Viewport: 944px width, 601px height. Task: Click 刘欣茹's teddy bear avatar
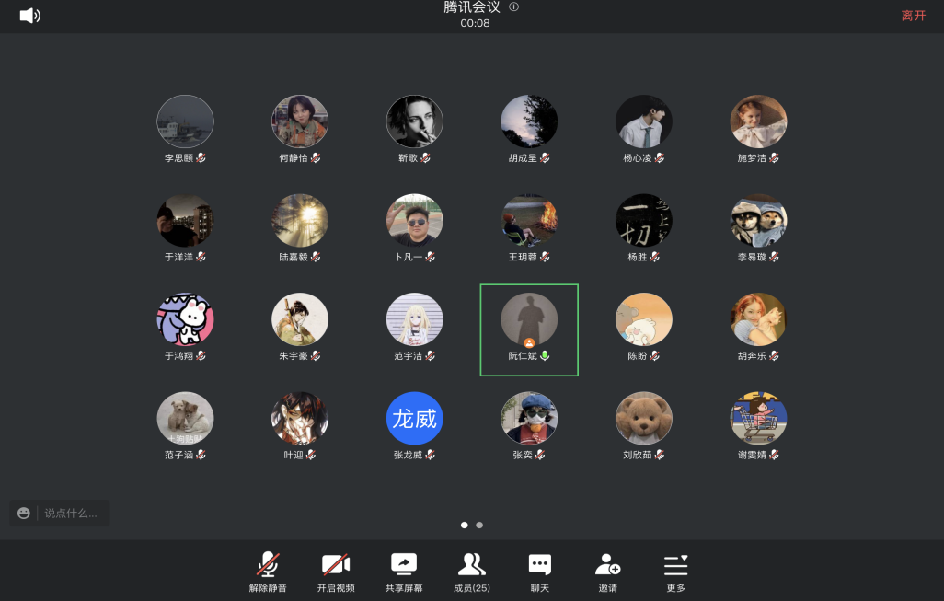click(643, 419)
